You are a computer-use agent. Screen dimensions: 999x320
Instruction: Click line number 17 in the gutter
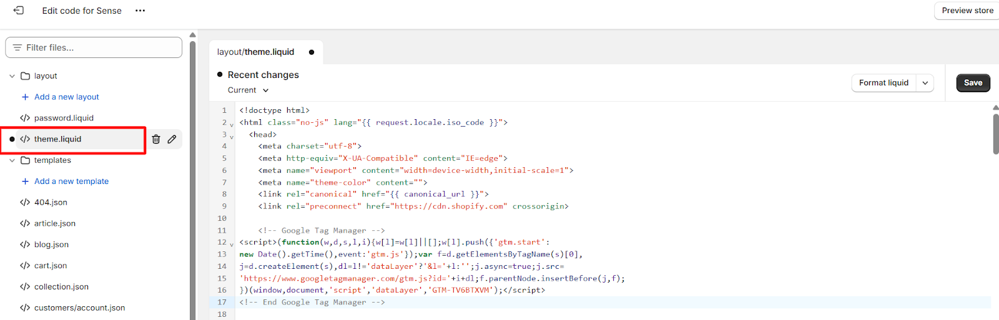(222, 302)
